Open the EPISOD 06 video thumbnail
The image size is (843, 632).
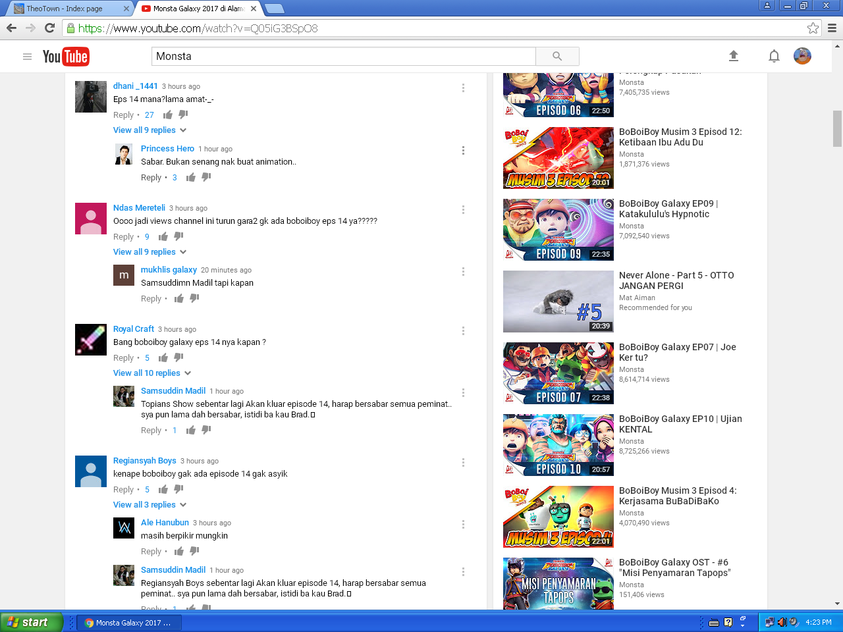pos(558,95)
